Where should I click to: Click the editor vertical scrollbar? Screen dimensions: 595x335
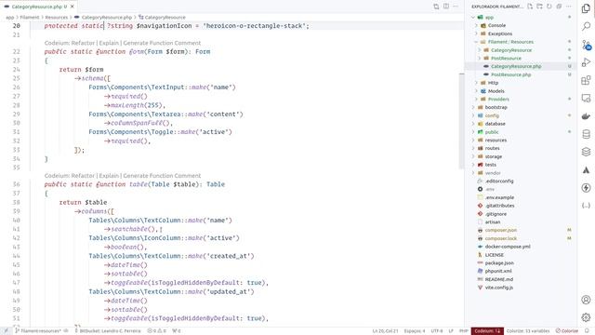461,121
